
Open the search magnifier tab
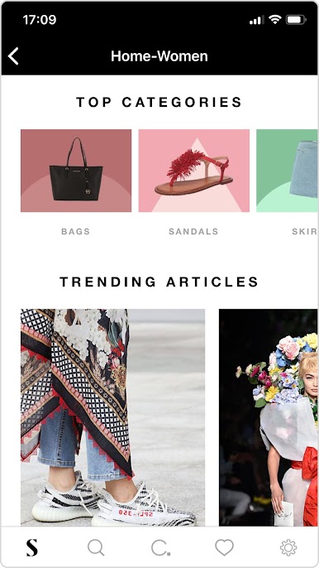point(96,548)
